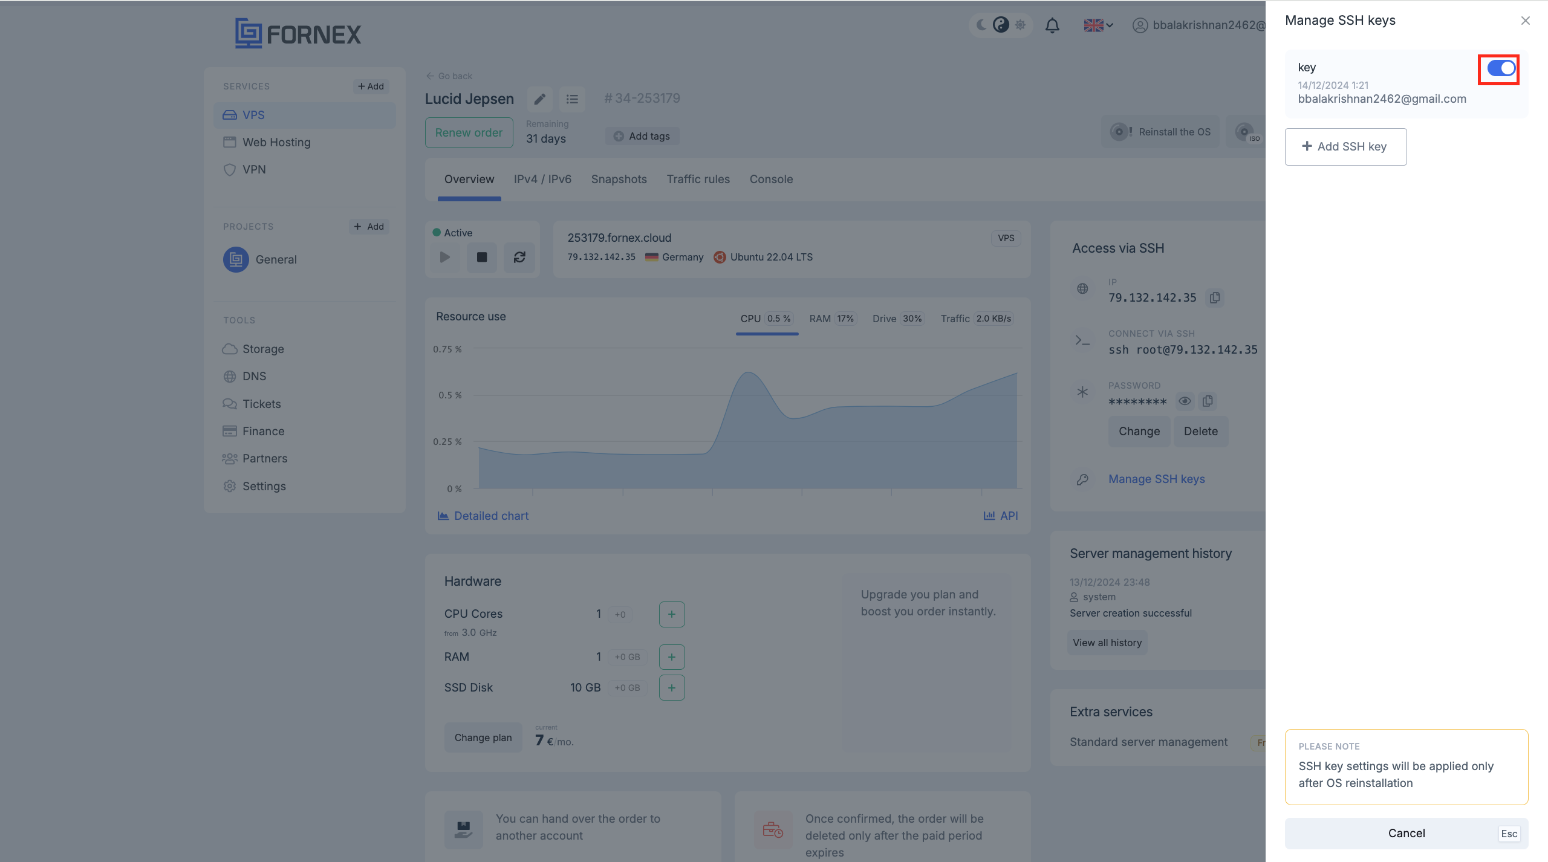Click the start server play button
The image size is (1548, 862).
click(445, 258)
